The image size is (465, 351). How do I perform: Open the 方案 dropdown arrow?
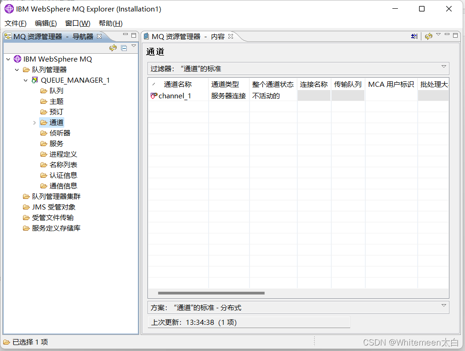pyautogui.click(x=444, y=306)
